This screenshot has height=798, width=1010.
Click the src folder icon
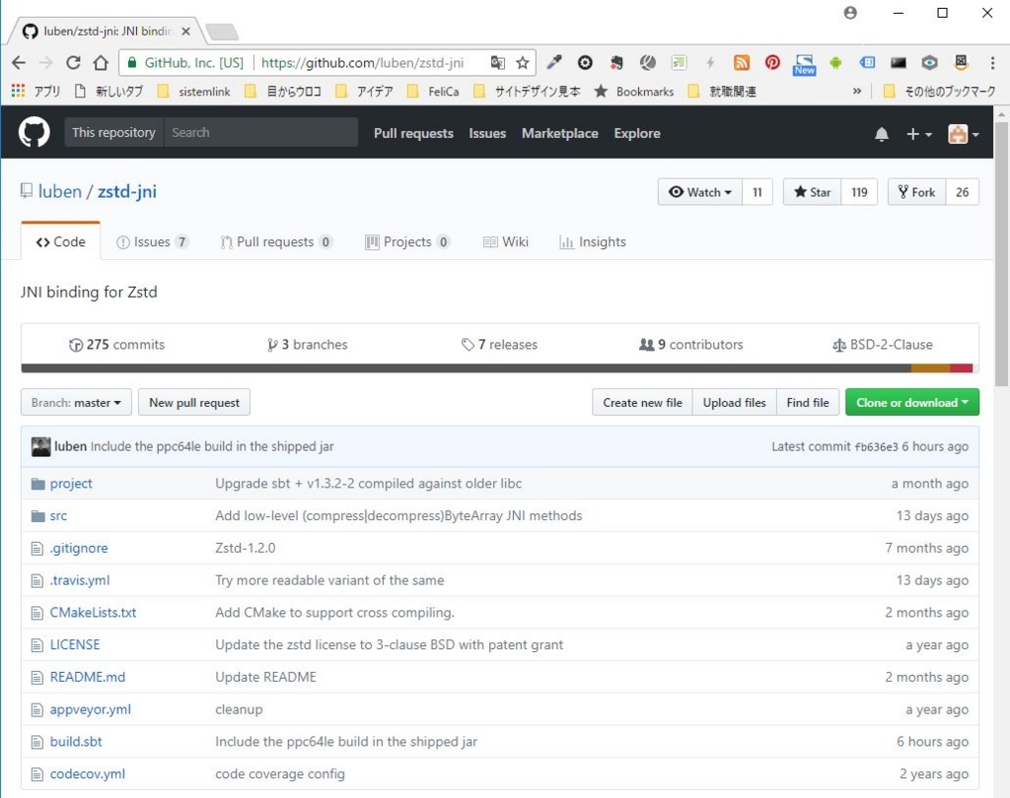click(38, 515)
